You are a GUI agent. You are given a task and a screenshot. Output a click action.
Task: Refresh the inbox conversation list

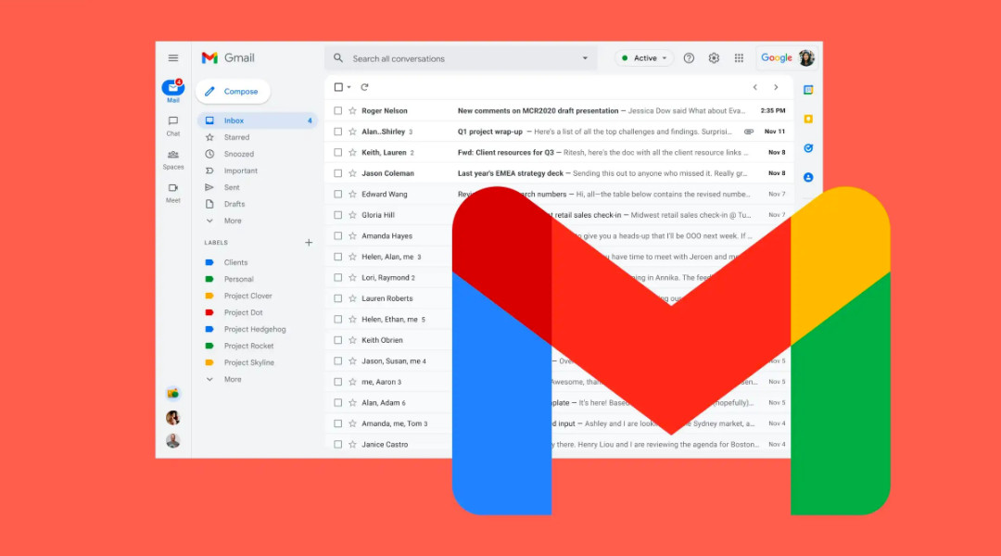(364, 86)
